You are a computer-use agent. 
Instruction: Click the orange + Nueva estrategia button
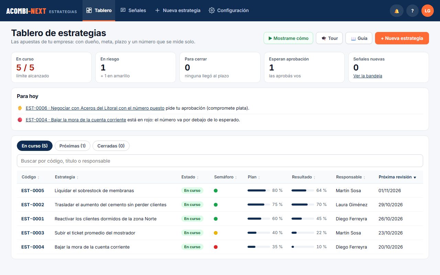point(402,38)
